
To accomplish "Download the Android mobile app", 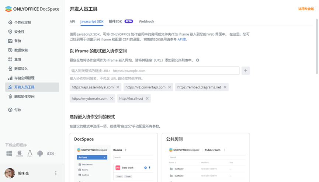I will click(x=40, y=153).
